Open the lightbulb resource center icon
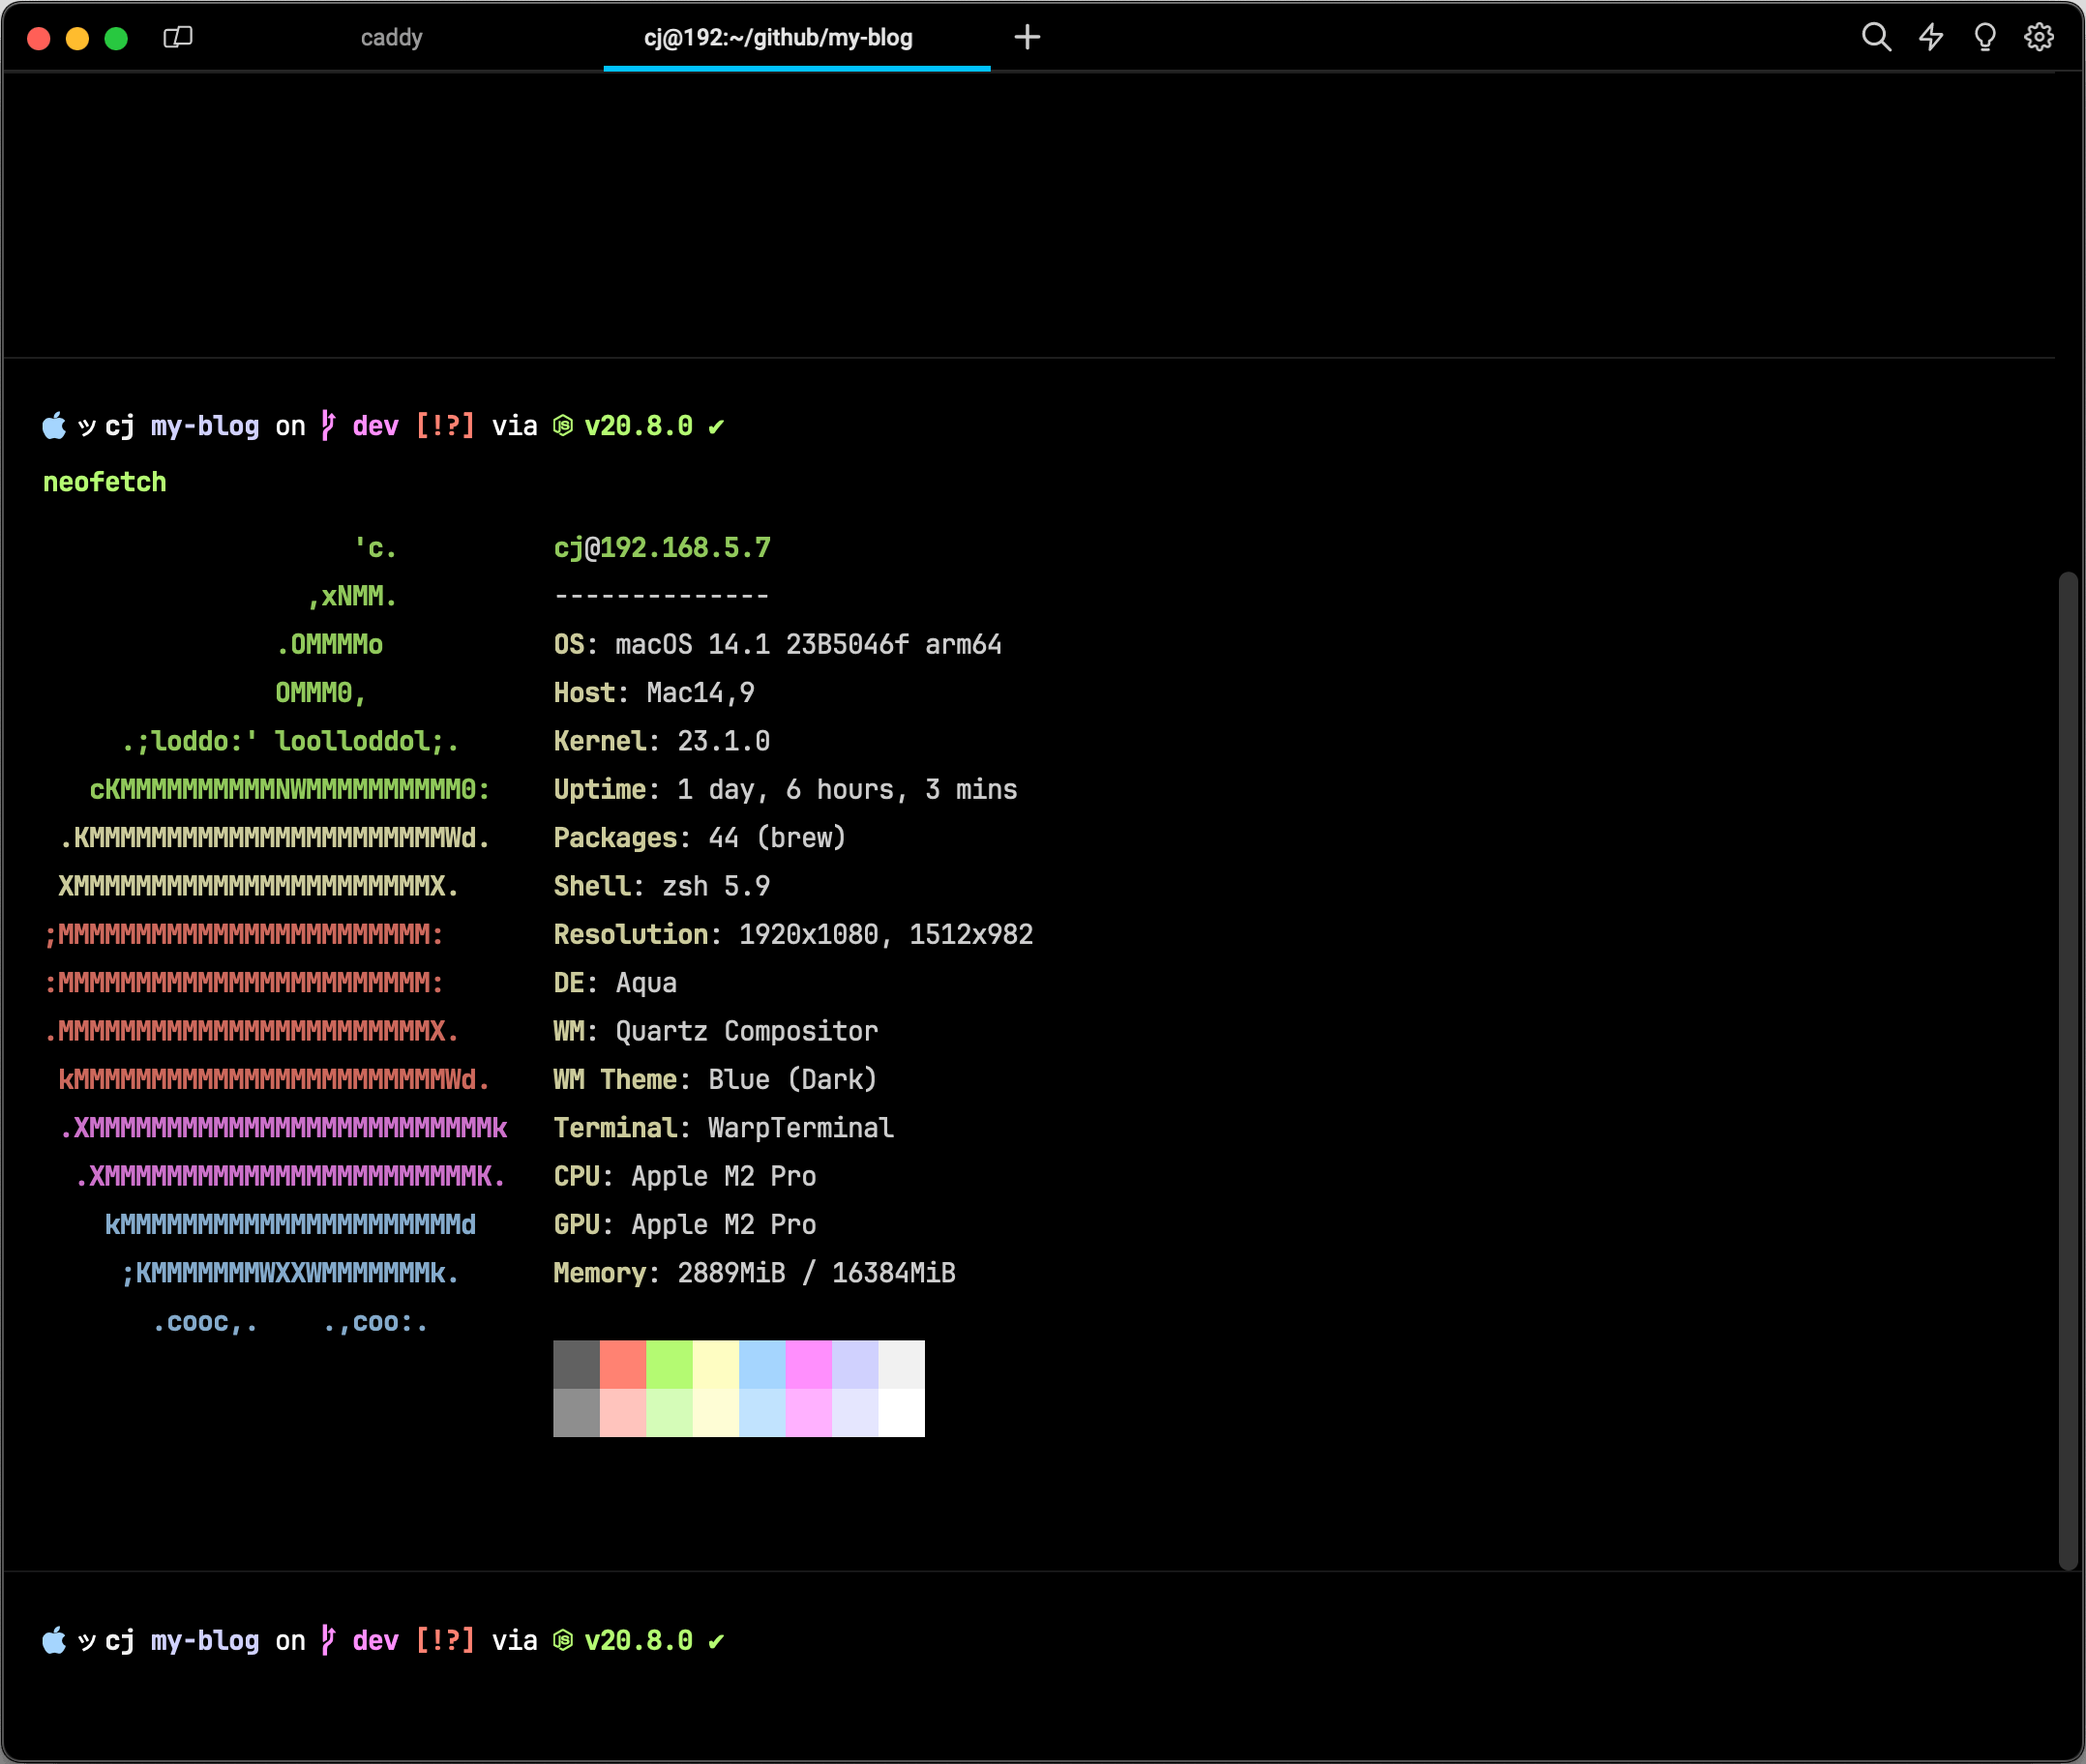This screenshot has height=1764, width=2086. pyautogui.click(x=1985, y=38)
